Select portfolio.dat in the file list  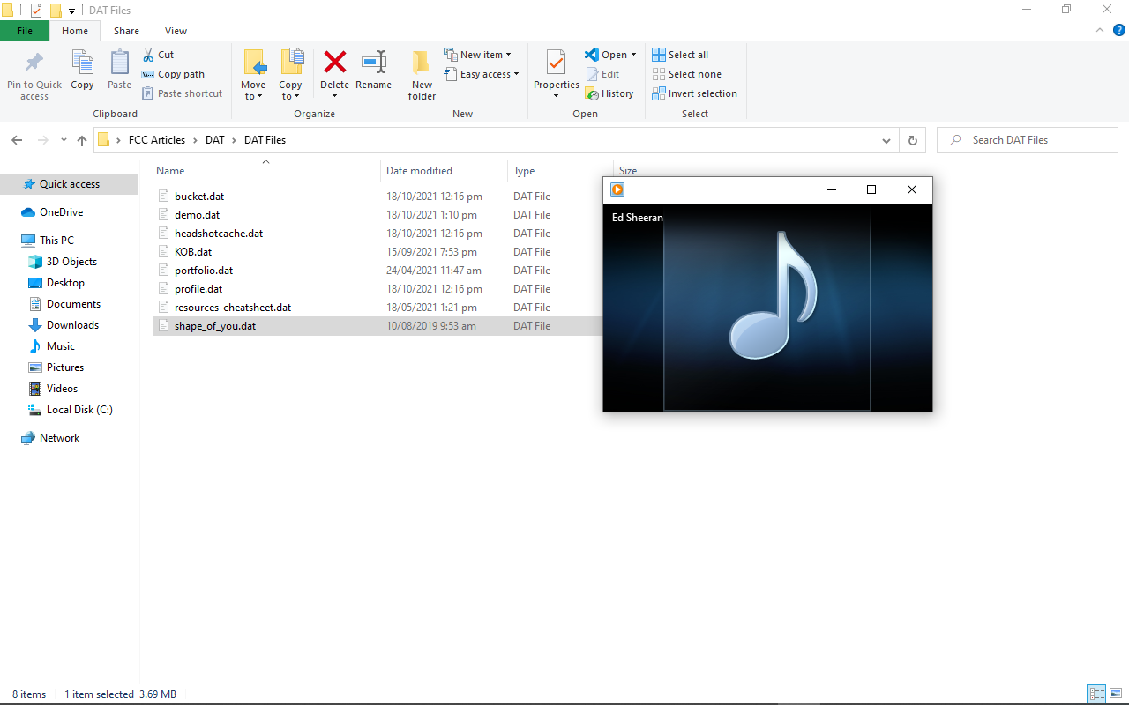tap(204, 271)
